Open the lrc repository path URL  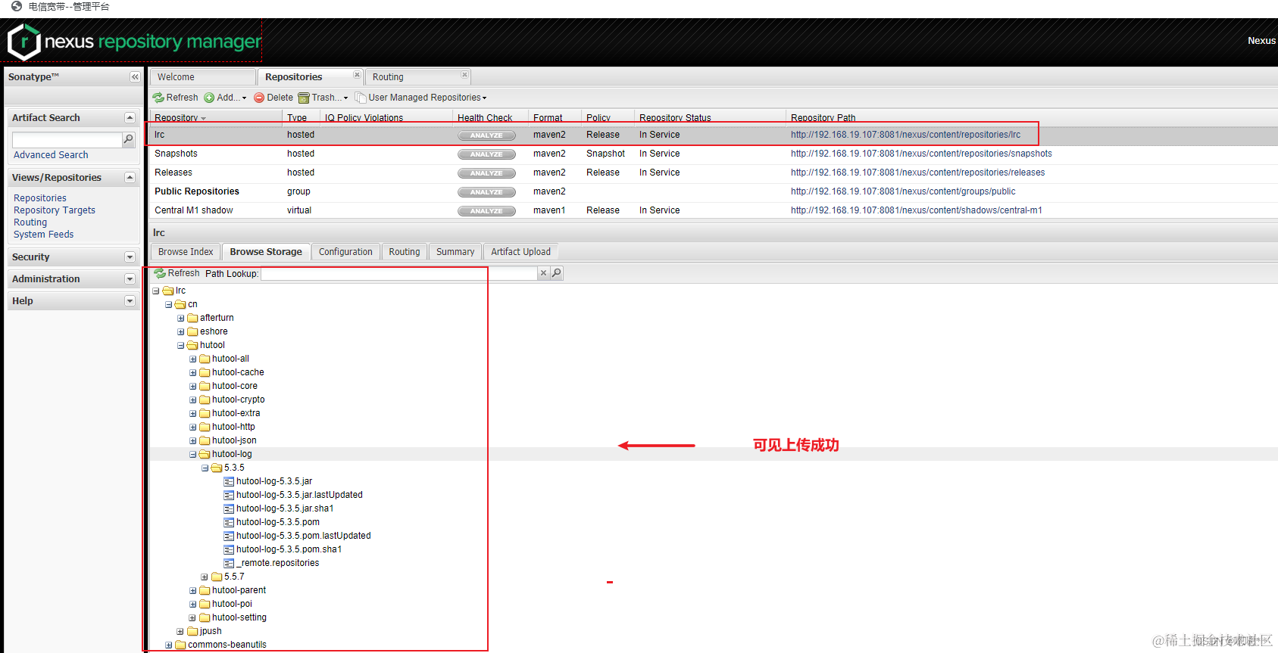905,135
